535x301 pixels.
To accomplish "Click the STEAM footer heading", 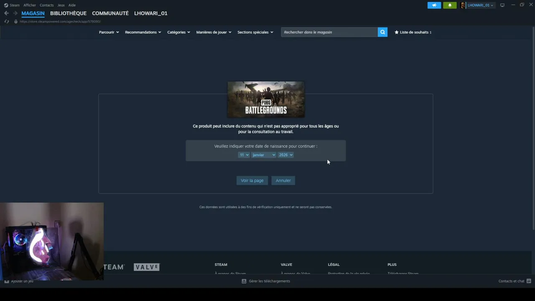I will pyautogui.click(x=221, y=265).
